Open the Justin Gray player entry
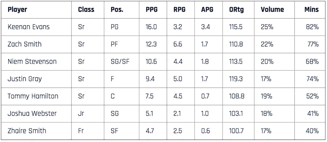The height and width of the screenshot is (142, 327). point(25,79)
